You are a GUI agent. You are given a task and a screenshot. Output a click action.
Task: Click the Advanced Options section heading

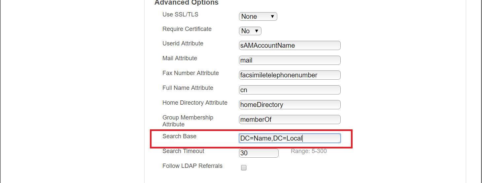click(187, 3)
